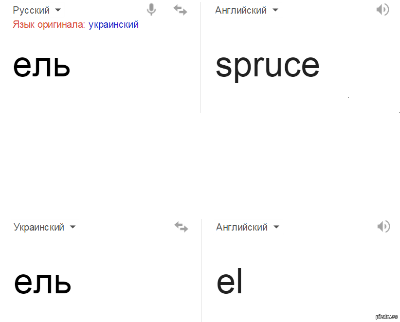Viewport: 400px width, 322px height.
Task: Click the lower "ель" source text field
Action: (x=42, y=283)
